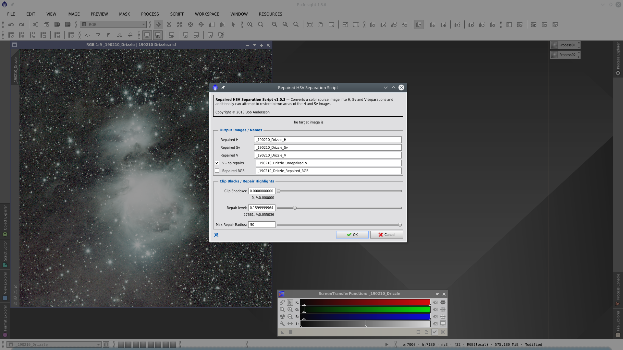
Task: Open the PROCESS menu
Action: tap(150, 14)
